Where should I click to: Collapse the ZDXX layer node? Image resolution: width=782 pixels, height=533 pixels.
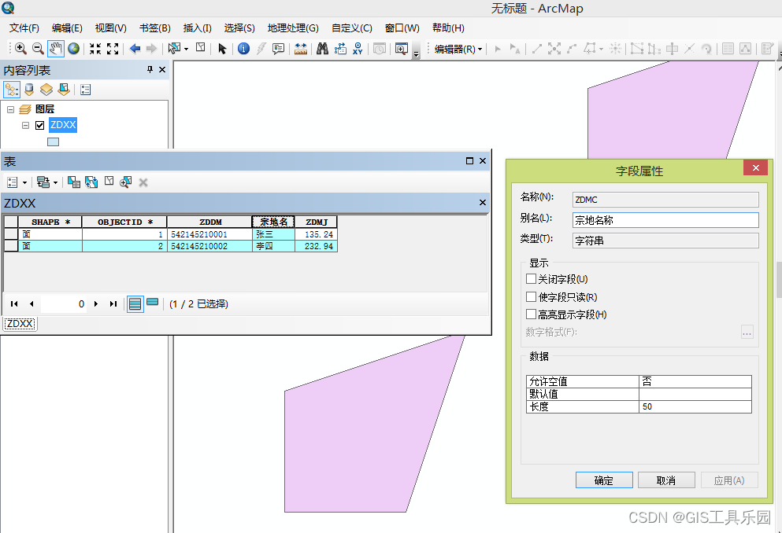click(x=25, y=126)
